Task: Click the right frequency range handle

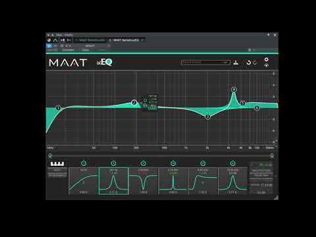Action: (x=272, y=156)
